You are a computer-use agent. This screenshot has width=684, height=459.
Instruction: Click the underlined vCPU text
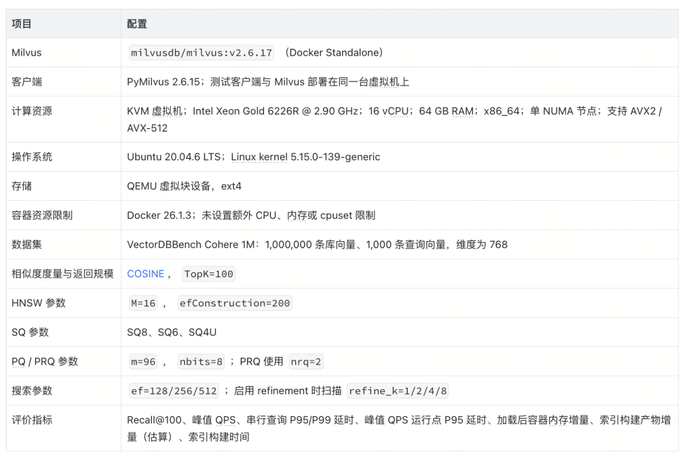coord(395,111)
